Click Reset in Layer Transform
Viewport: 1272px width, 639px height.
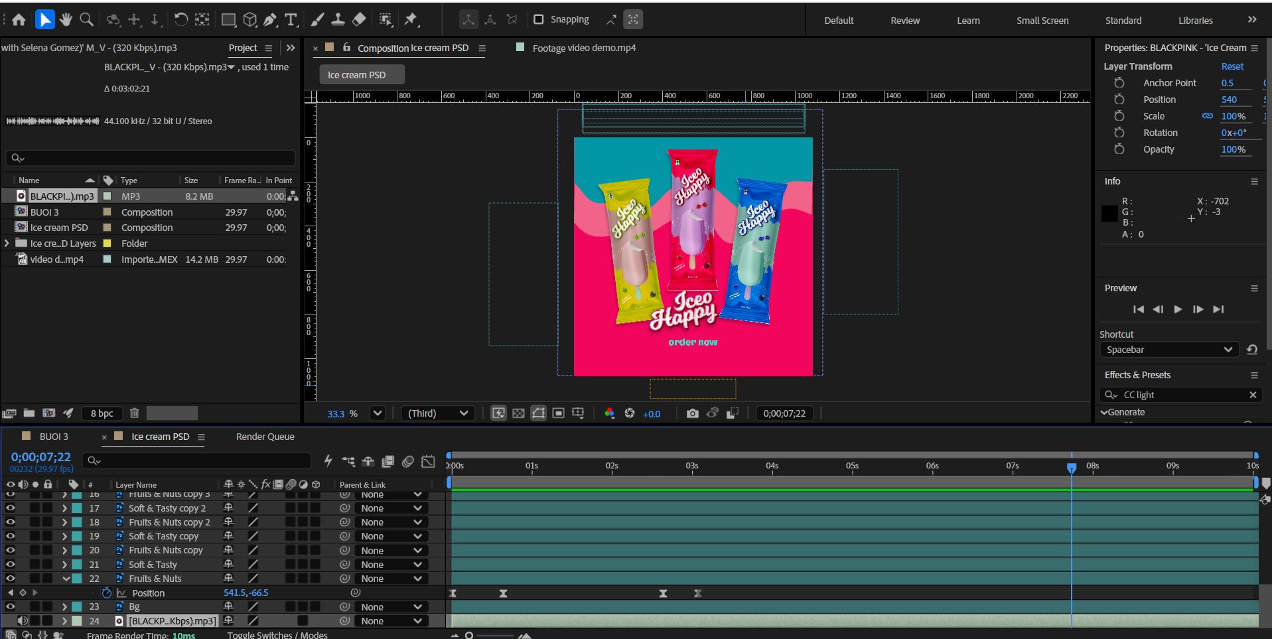click(1232, 66)
